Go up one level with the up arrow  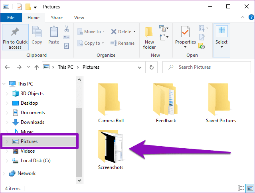pos(37,67)
